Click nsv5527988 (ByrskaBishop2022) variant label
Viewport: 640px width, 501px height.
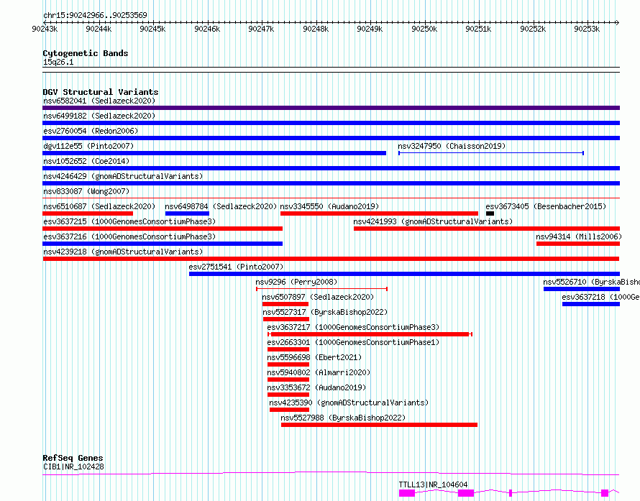pyautogui.click(x=343, y=418)
